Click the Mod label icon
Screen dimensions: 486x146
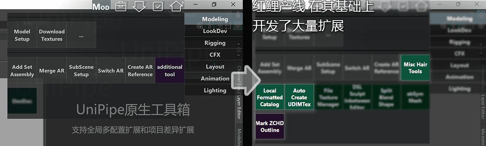pyautogui.click(x=101, y=7)
